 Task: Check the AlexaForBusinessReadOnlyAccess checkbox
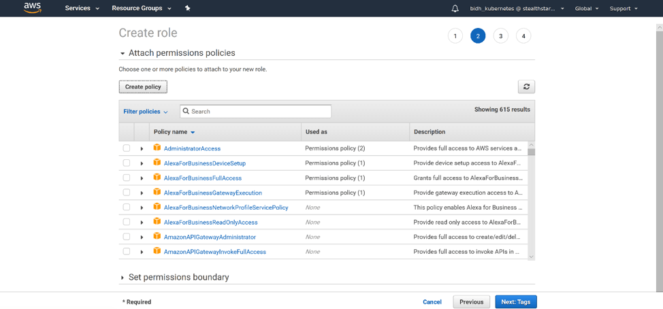click(x=127, y=222)
